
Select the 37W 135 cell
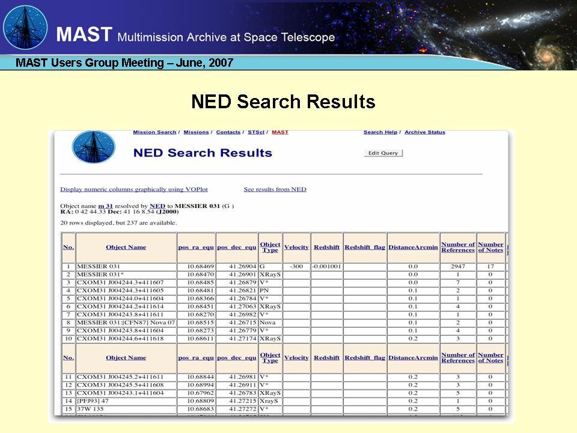tap(126, 409)
